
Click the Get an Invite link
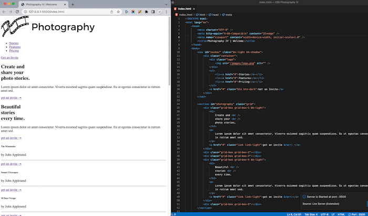coord(9,58)
